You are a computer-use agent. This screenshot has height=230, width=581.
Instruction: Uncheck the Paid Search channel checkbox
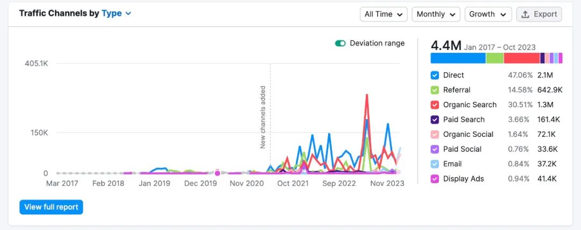click(x=435, y=120)
